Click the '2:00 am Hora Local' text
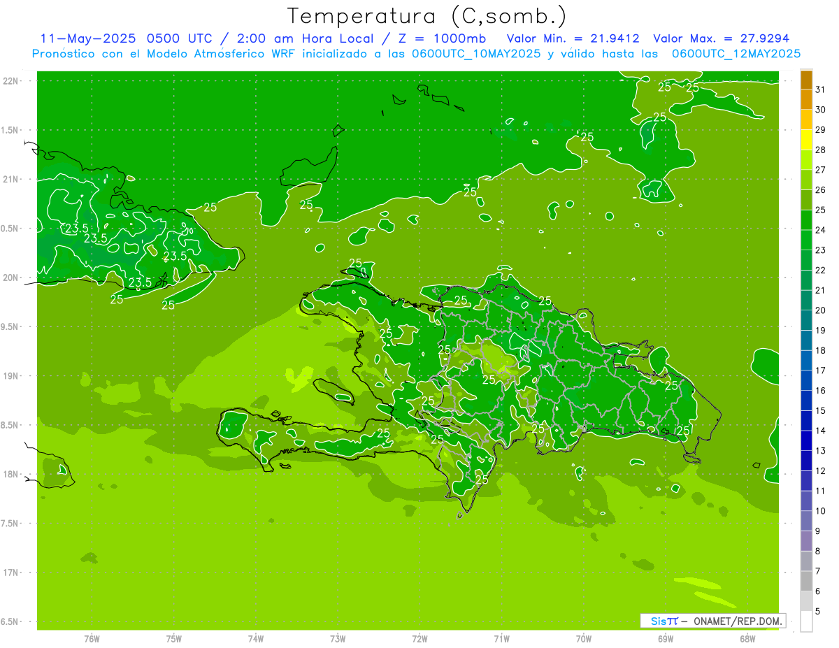Viewport: 839px width, 648px height. (x=307, y=38)
